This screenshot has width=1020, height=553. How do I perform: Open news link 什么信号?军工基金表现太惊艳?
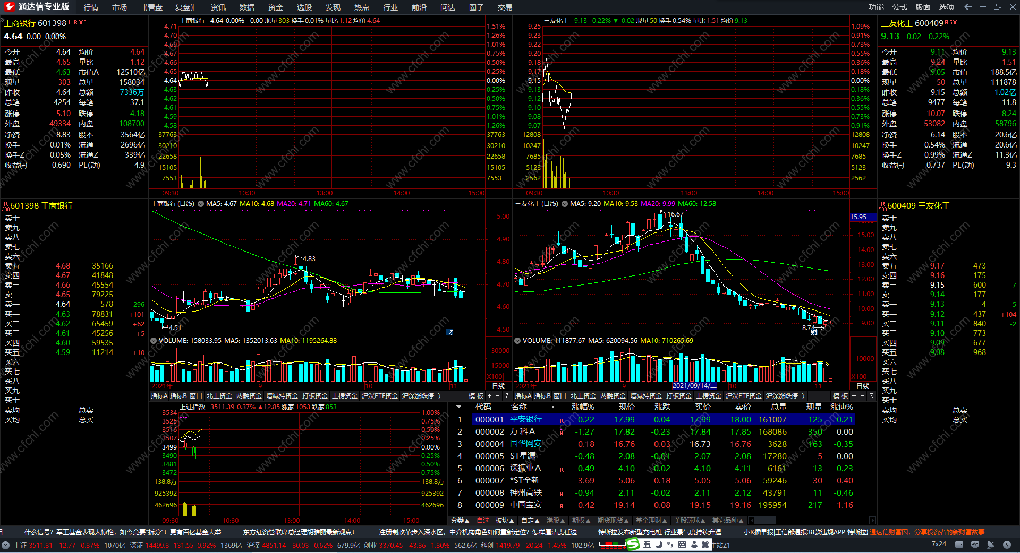[x=123, y=532]
